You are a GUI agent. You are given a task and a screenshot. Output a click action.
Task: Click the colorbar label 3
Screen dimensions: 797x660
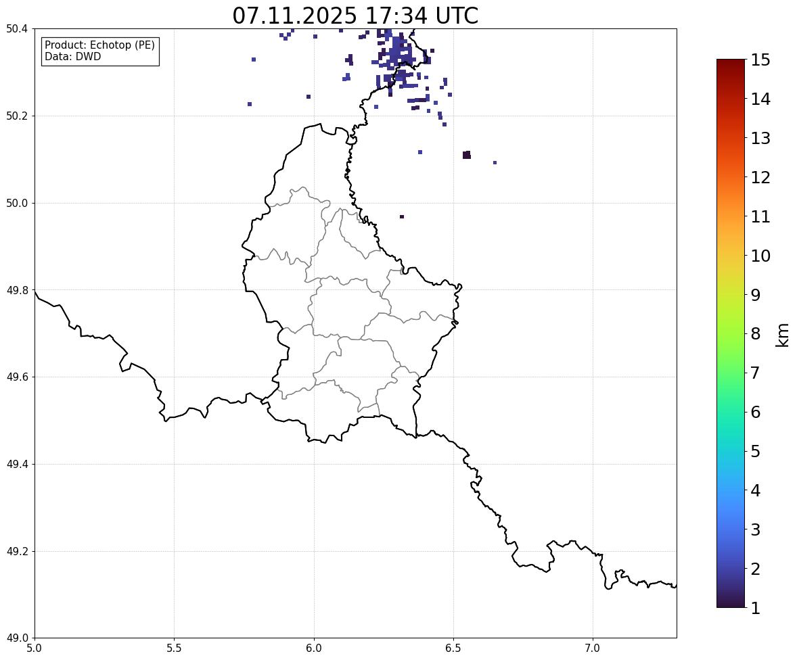click(755, 529)
